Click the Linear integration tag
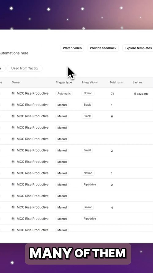Viewport: 153px width, 273px height. [88, 207]
